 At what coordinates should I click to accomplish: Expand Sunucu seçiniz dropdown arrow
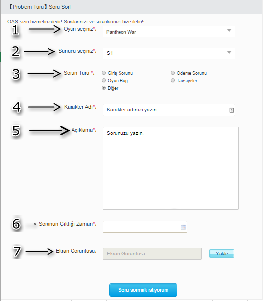point(229,52)
